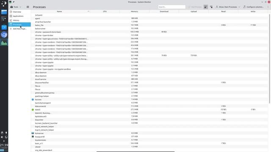This screenshot has height=152, width=271.
Task: Click the Overview page icon
Action: pos(11,12)
